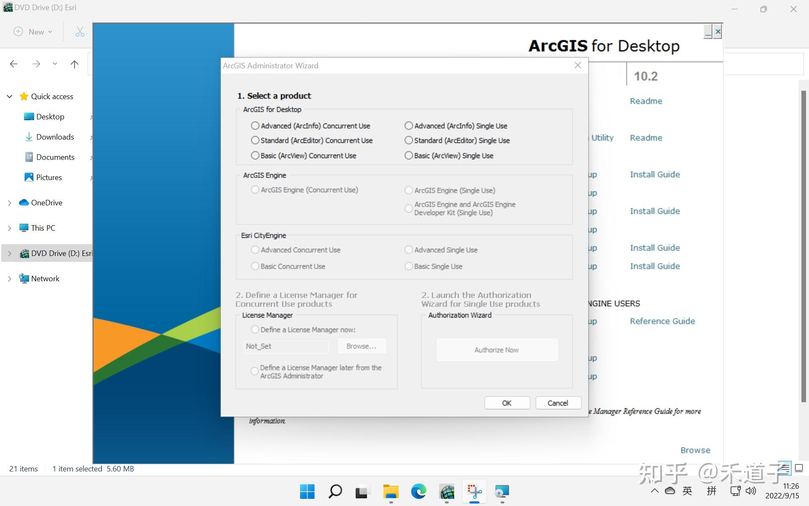809x506 pixels.
Task: Select Basic (ArcView) Single Use
Action: 408,155
